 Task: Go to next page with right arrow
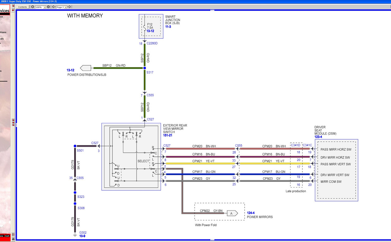point(69,7)
